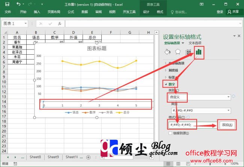Image resolution: width=244 pixels, height=167 pixels.
Task: Click the 总分 legend entry
Action: [x=122, y=112]
